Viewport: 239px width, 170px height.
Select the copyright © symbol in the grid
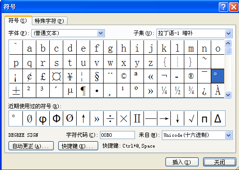point(124,76)
